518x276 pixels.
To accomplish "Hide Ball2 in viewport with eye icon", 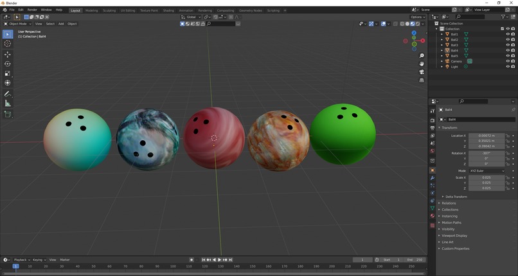I will 508,39.
